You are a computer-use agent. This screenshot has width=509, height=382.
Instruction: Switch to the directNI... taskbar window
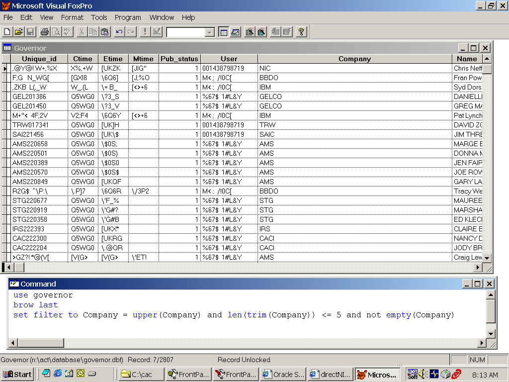[x=331, y=375]
